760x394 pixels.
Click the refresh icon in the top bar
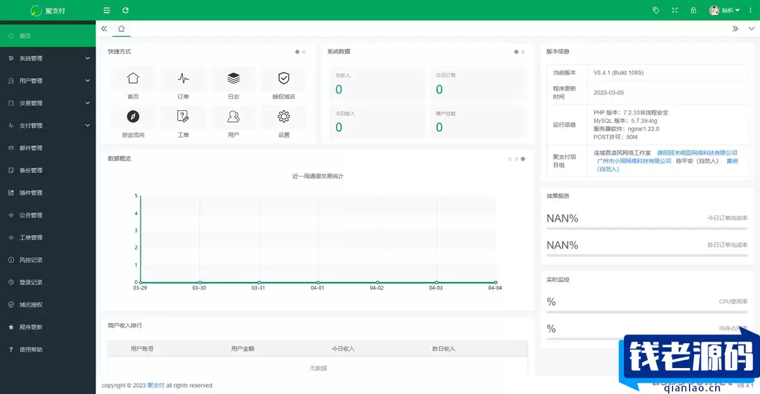click(x=125, y=10)
